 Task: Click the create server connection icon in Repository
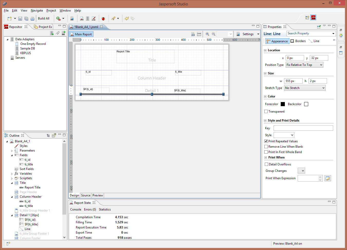64,33
